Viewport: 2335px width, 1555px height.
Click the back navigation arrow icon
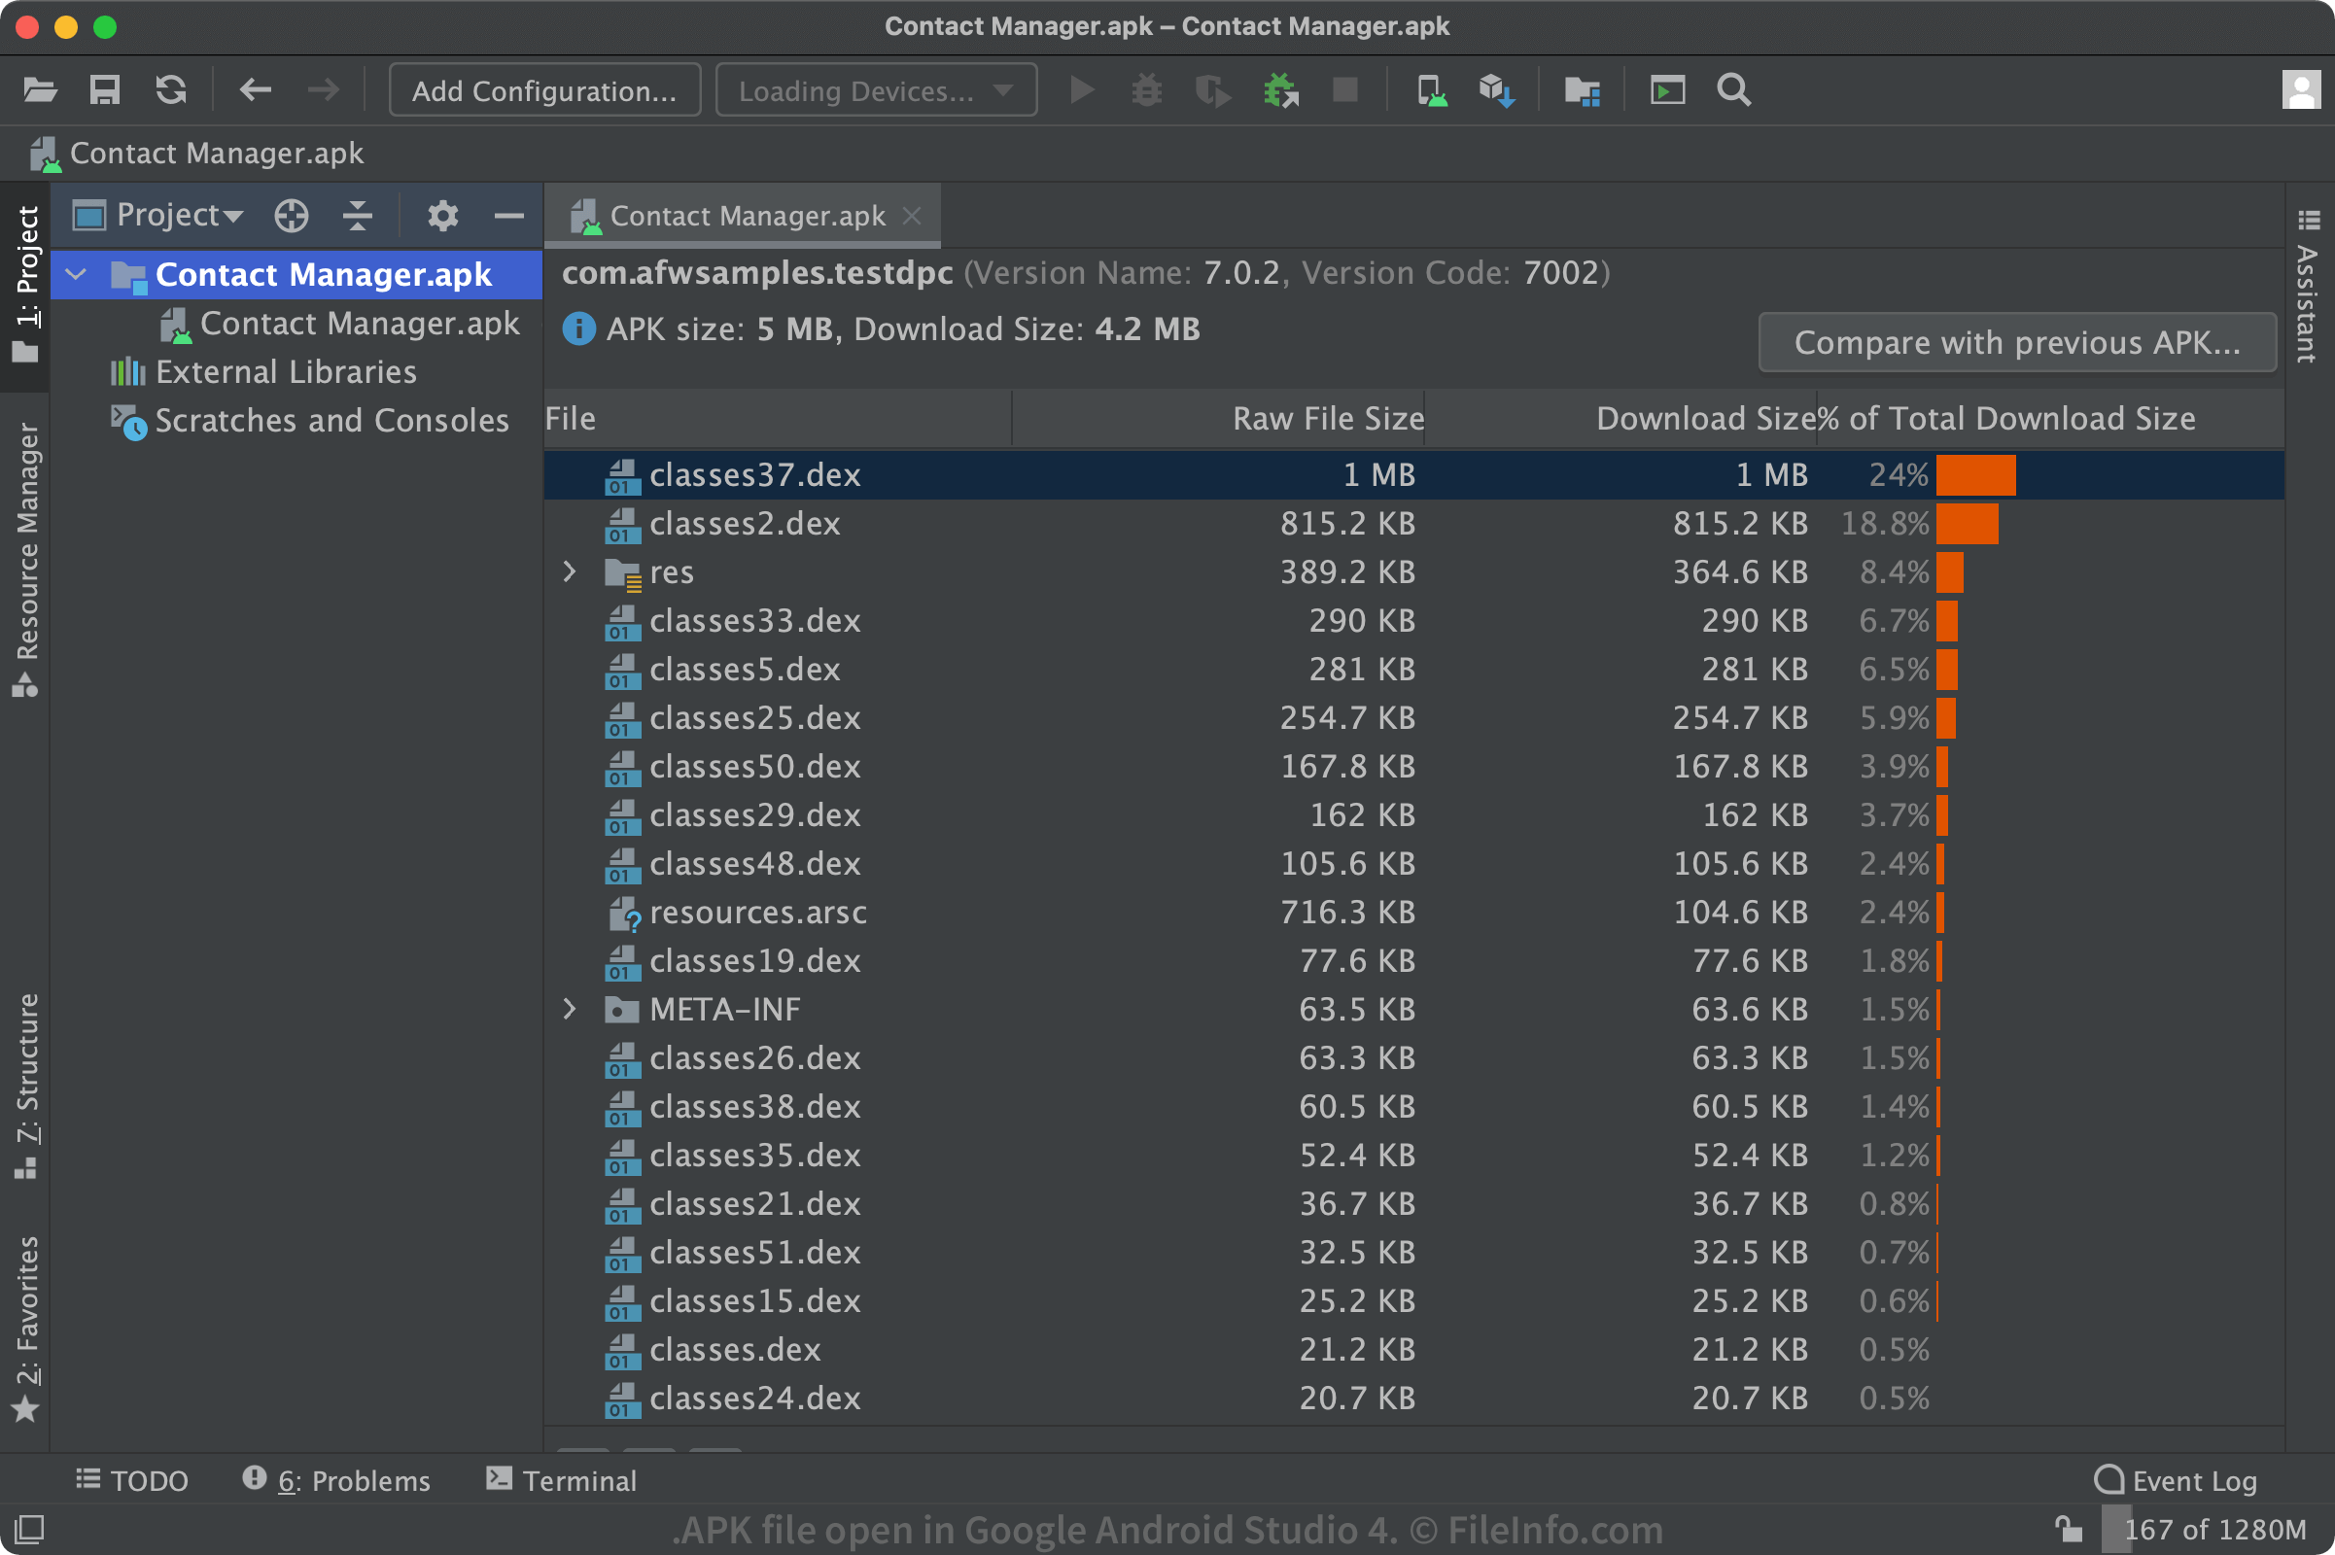pyautogui.click(x=254, y=88)
